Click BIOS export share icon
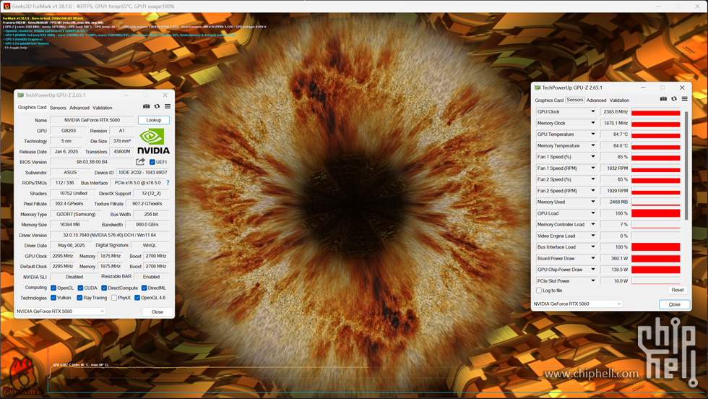708x399 pixels. click(x=140, y=162)
